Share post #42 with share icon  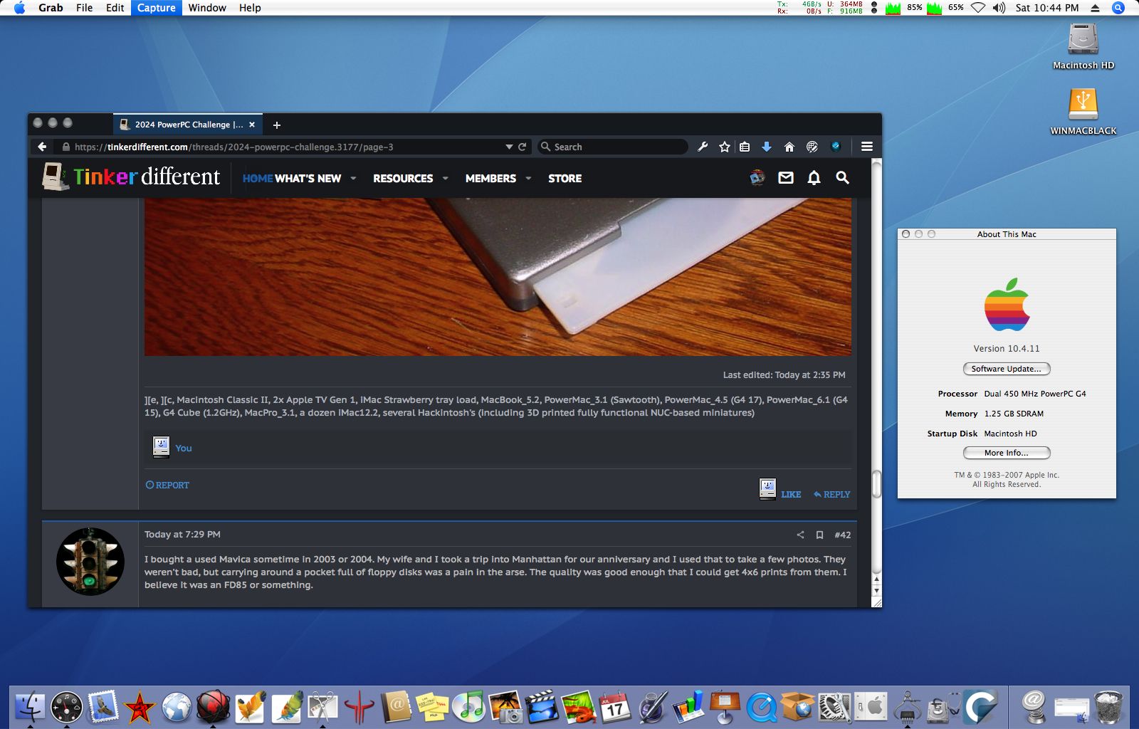(x=800, y=535)
